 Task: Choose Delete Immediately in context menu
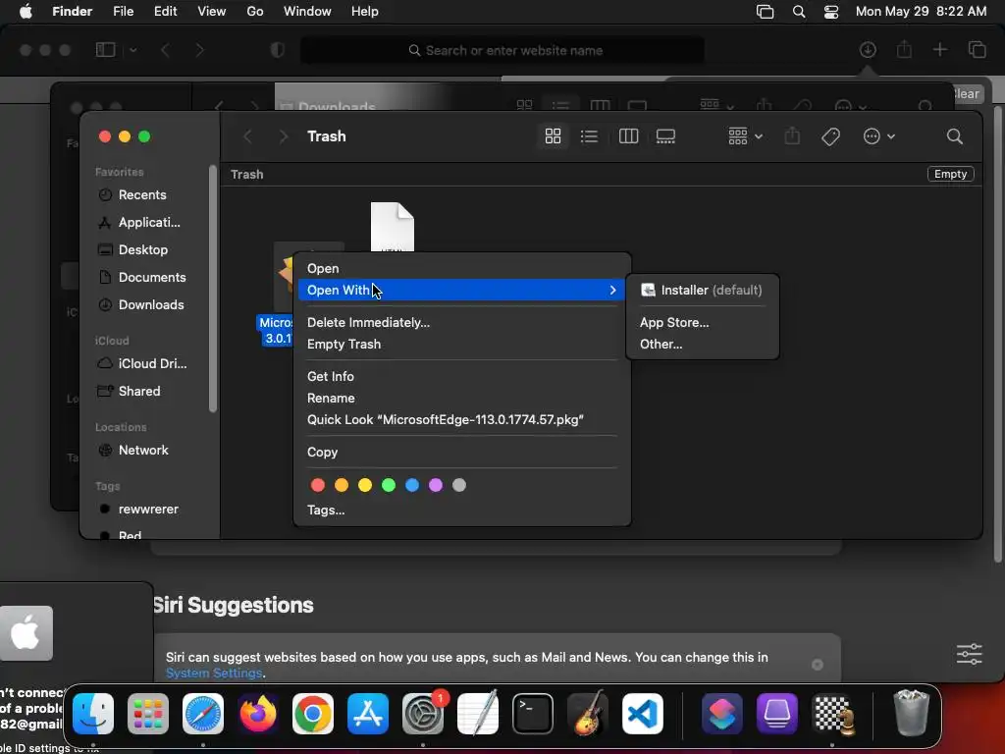[x=461, y=322]
